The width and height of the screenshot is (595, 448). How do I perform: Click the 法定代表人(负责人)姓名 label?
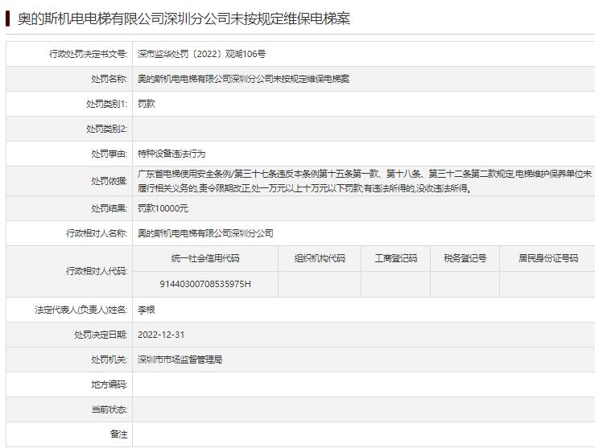[x=81, y=310]
